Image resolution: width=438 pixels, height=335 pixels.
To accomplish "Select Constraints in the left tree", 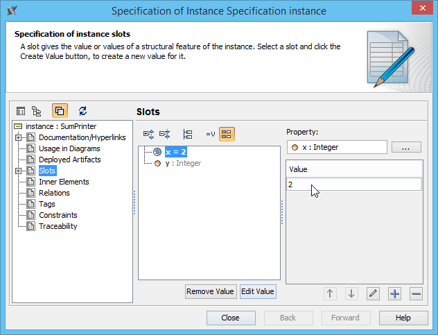I will click(x=58, y=215).
